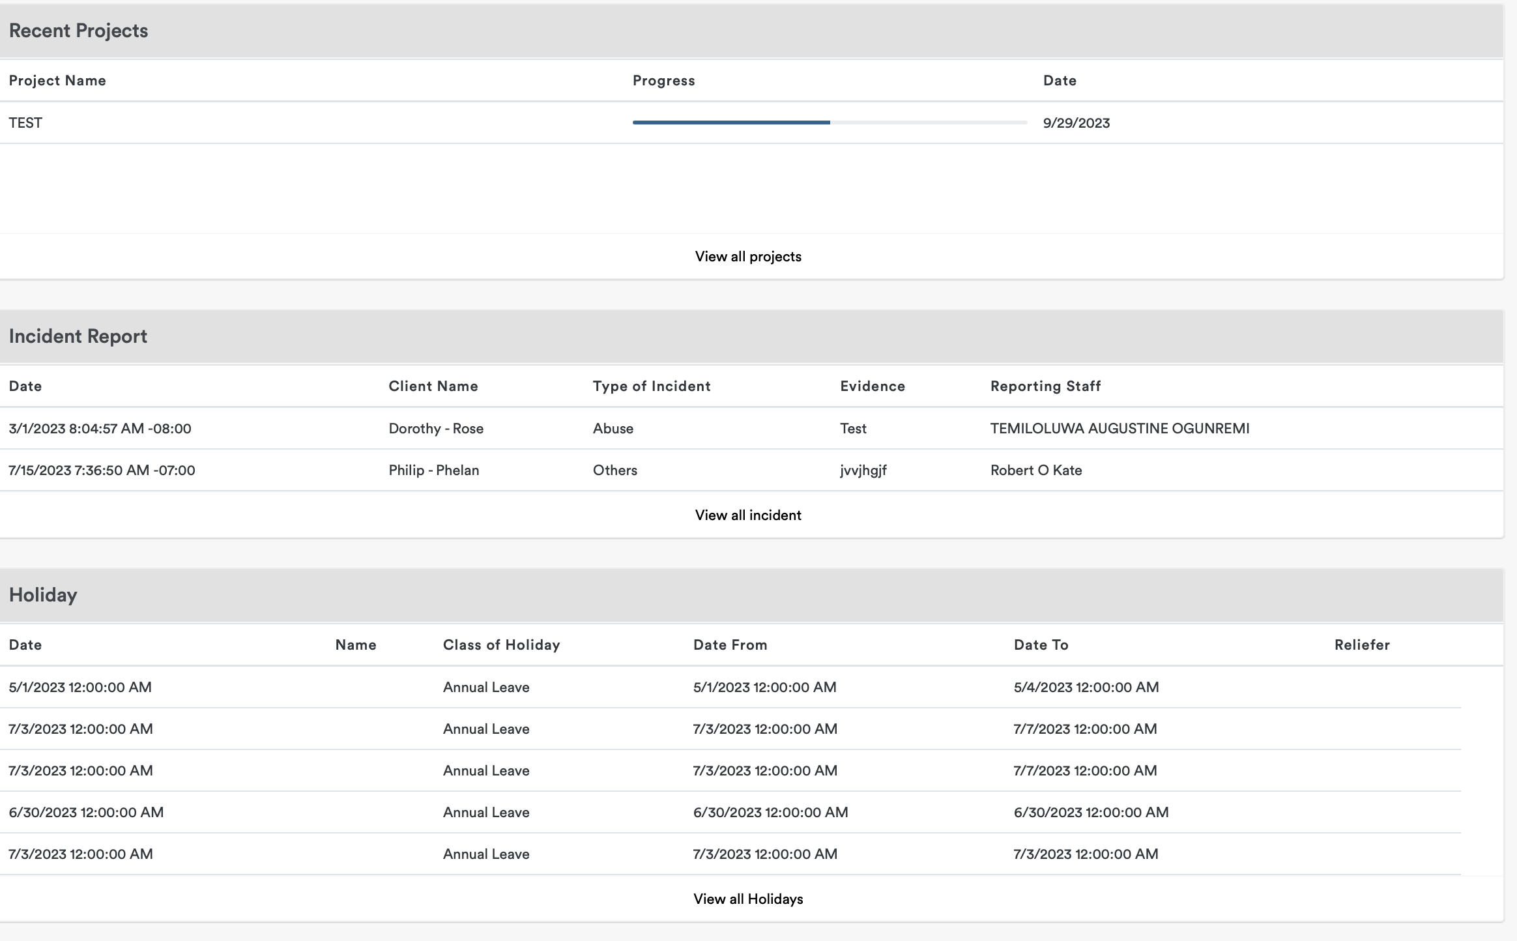Viewport: 1517px width, 941px height.
Task: Click the Reliefer column header
Action: pyautogui.click(x=1361, y=645)
